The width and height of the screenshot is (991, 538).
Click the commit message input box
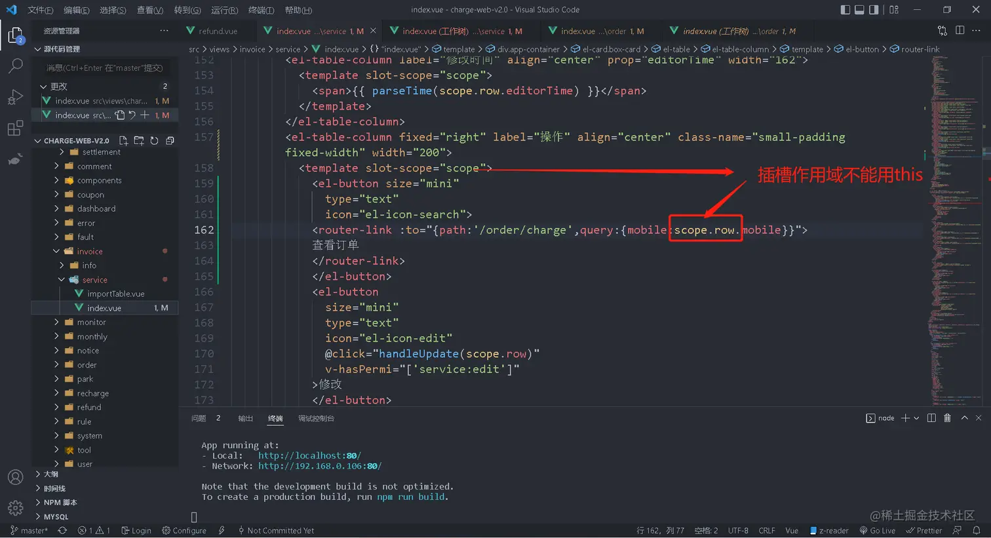click(x=105, y=68)
